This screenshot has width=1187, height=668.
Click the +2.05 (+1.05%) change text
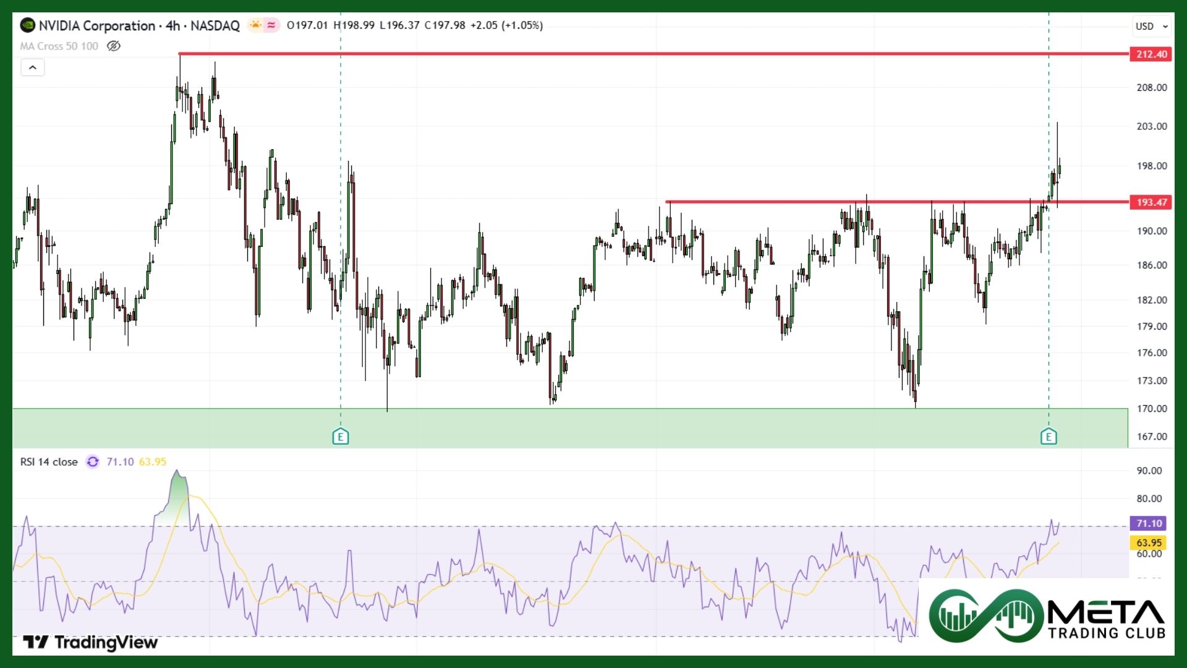(x=507, y=25)
